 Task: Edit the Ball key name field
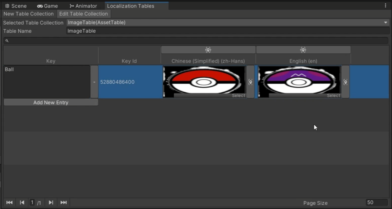tap(47, 82)
